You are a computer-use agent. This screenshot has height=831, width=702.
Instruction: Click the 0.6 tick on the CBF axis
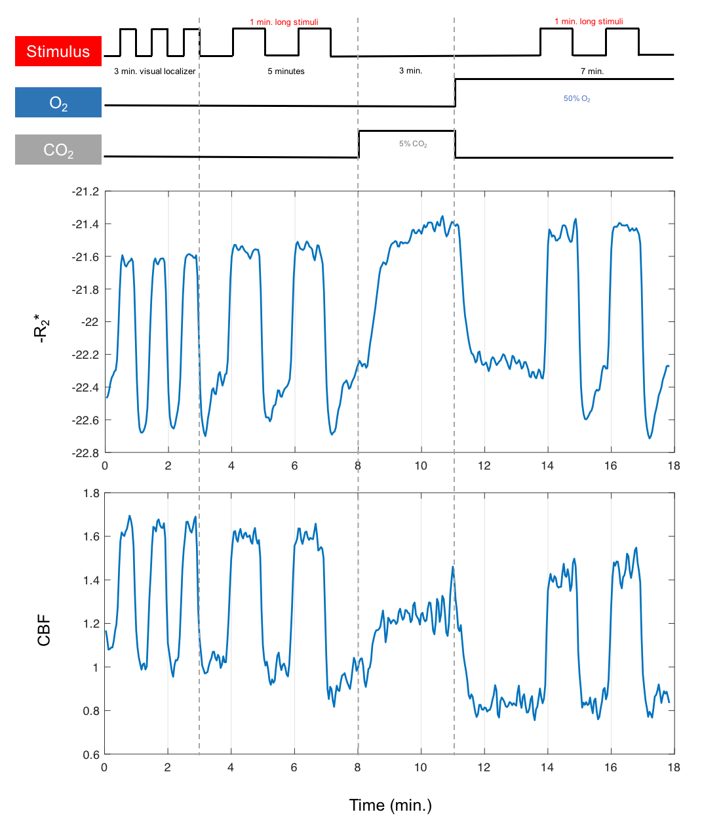(92, 754)
